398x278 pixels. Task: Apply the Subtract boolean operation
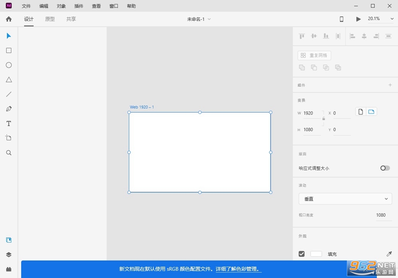(314, 67)
